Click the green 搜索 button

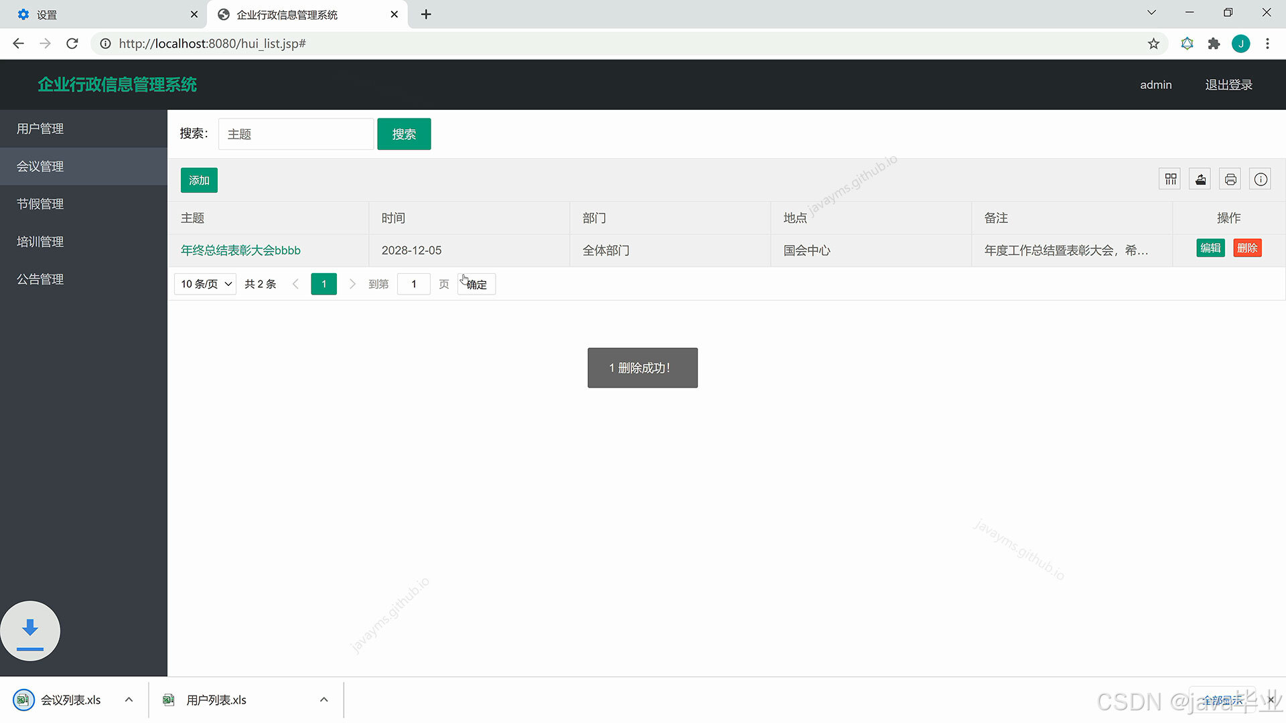pyautogui.click(x=404, y=134)
